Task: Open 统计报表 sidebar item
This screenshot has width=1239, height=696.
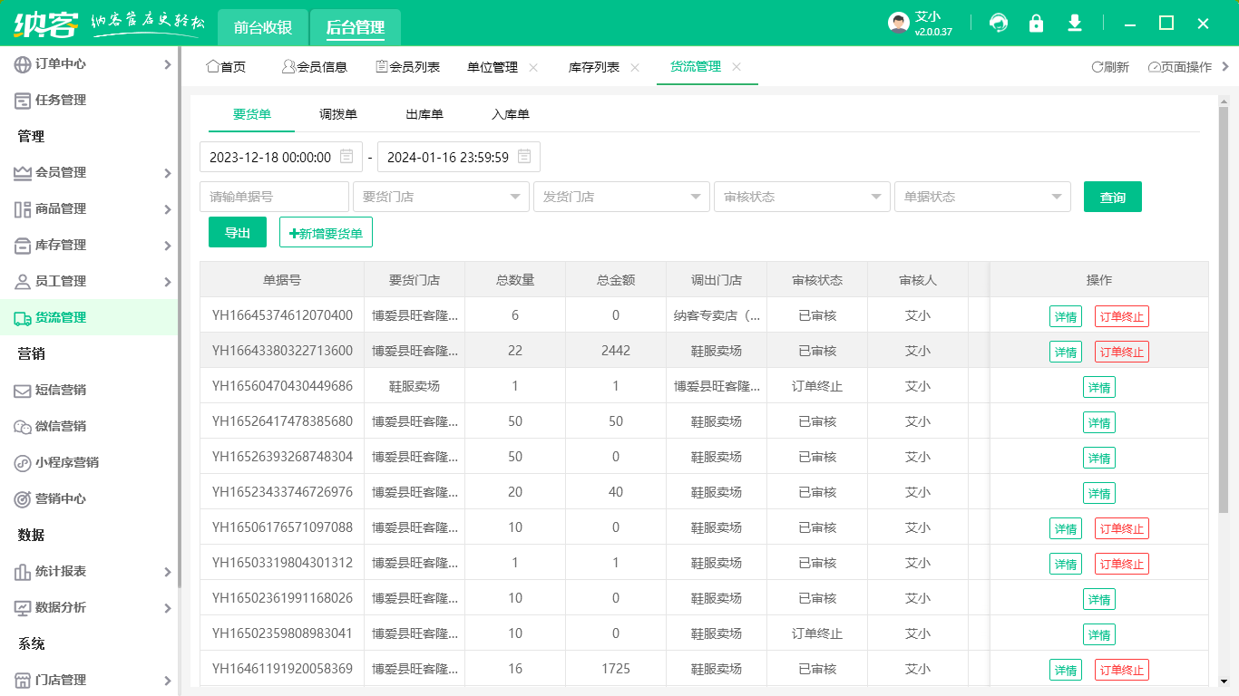Action: point(89,571)
